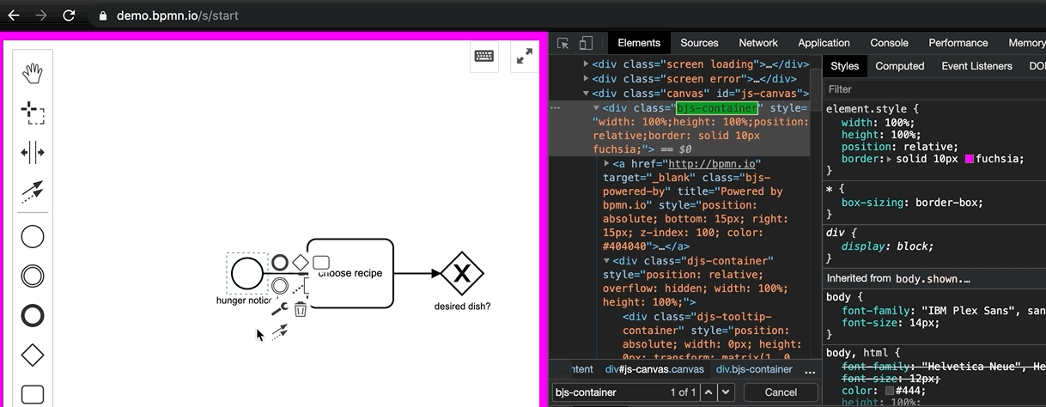This screenshot has height=407, width=1046.
Task: Pick the end event bold circle in palette
Action: (33, 315)
